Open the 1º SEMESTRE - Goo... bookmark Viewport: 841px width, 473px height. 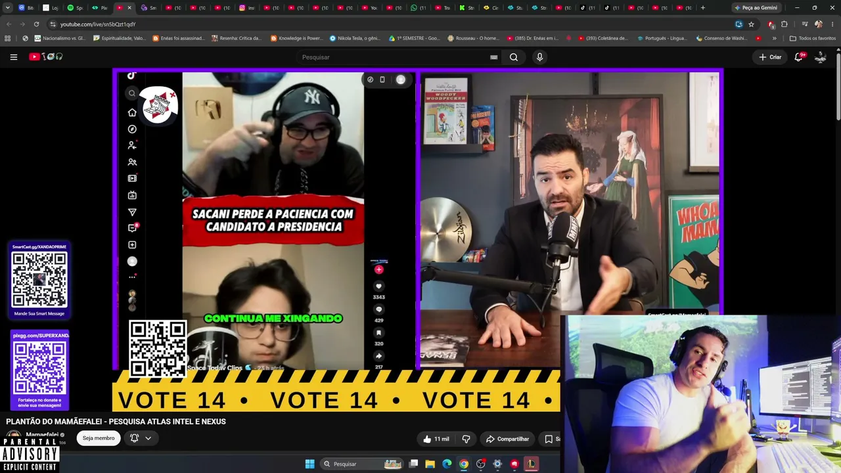414,38
